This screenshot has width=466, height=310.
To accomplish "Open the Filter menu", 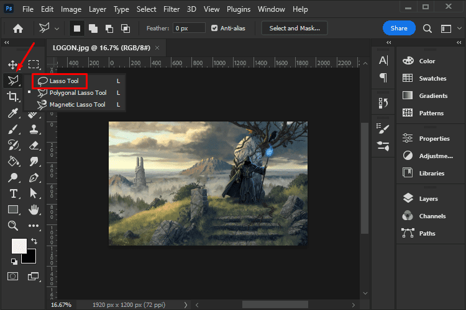I will coord(171,9).
